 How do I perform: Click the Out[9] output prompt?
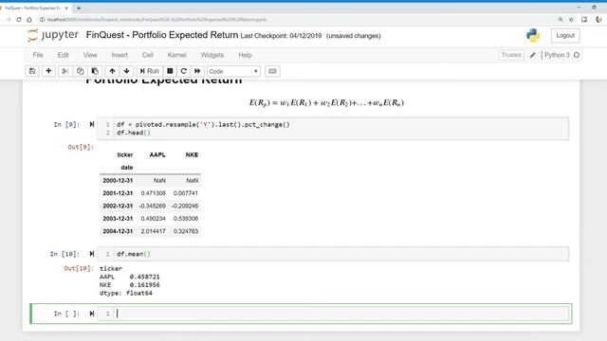(x=81, y=147)
